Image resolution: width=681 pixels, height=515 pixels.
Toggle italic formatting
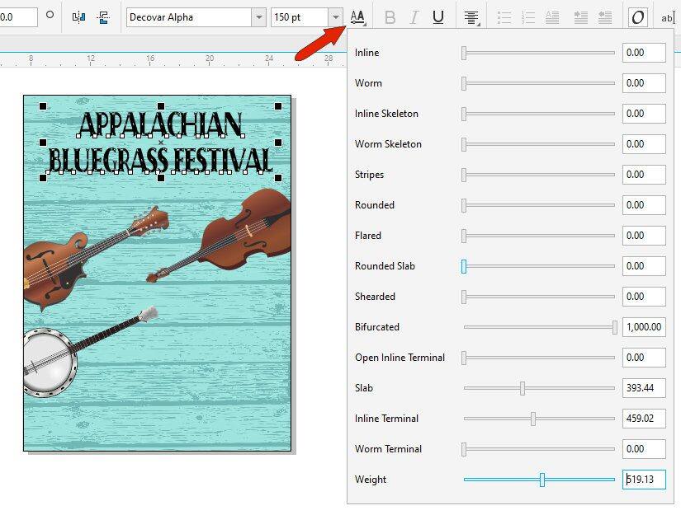pos(414,16)
